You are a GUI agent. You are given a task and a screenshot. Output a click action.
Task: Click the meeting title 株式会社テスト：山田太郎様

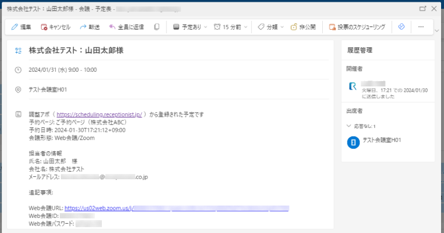[x=76, y=51]
